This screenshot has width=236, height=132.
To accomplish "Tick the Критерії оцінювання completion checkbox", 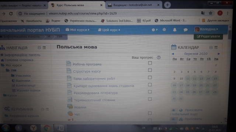I will point(150,85).
